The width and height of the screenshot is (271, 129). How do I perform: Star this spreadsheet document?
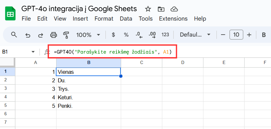pyautogui.click(x=148, y=9)
